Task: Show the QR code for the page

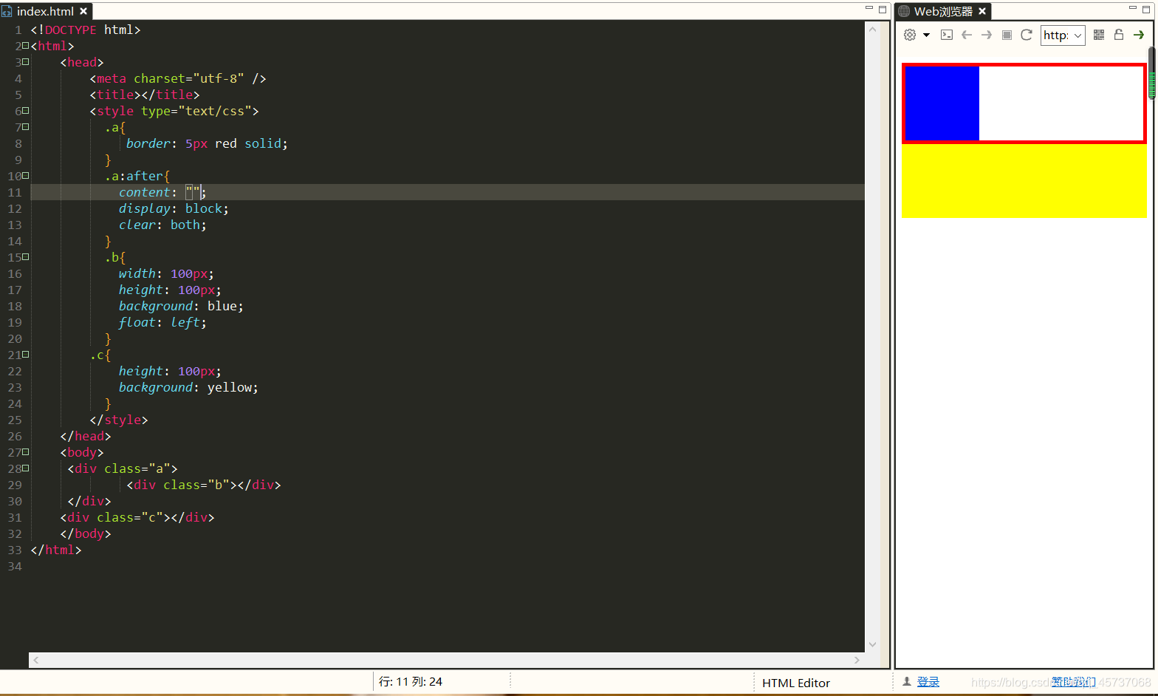Action: 1099,35
